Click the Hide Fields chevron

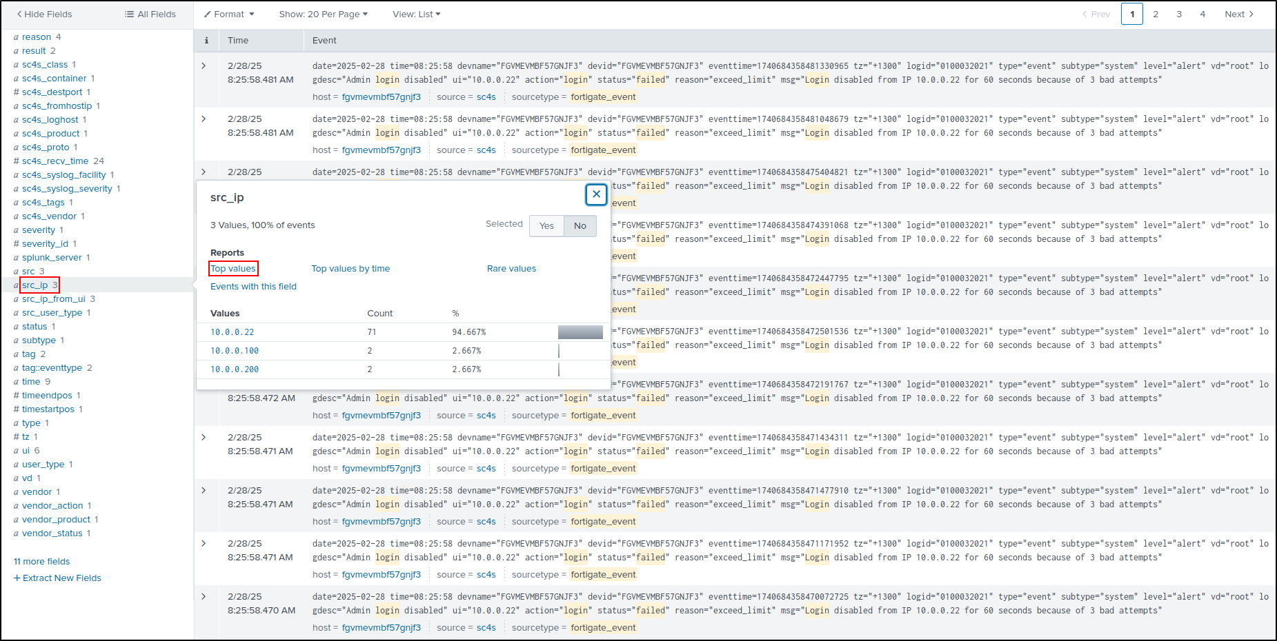(x=19, y=14)
